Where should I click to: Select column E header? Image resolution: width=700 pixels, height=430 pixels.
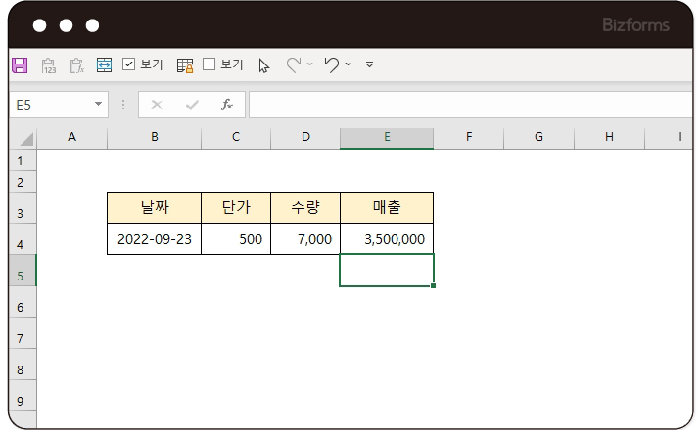tap(387, 137)
